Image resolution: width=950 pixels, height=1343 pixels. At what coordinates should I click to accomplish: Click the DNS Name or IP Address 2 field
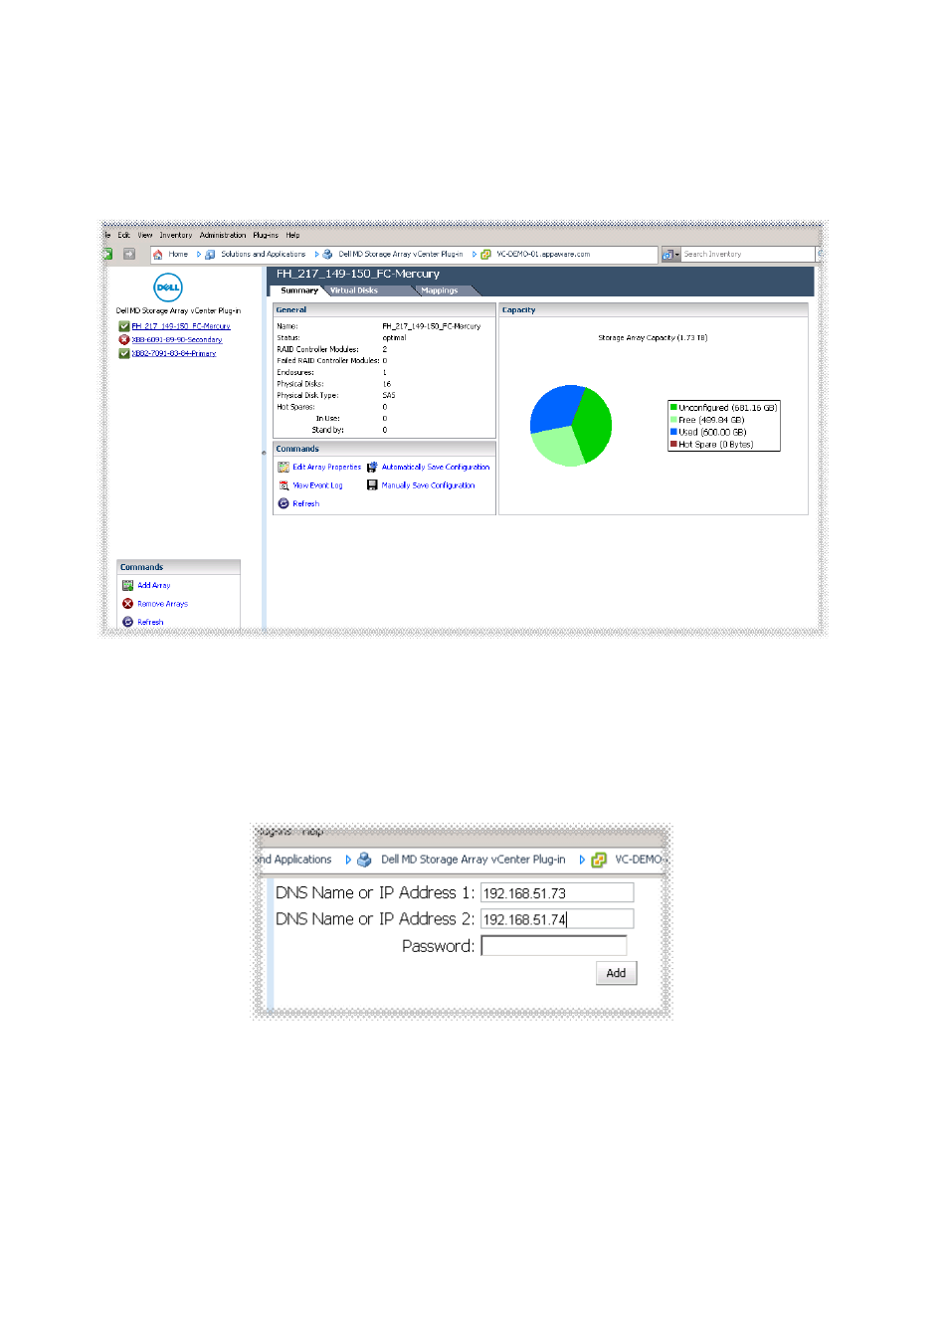[x=557, y=919]
